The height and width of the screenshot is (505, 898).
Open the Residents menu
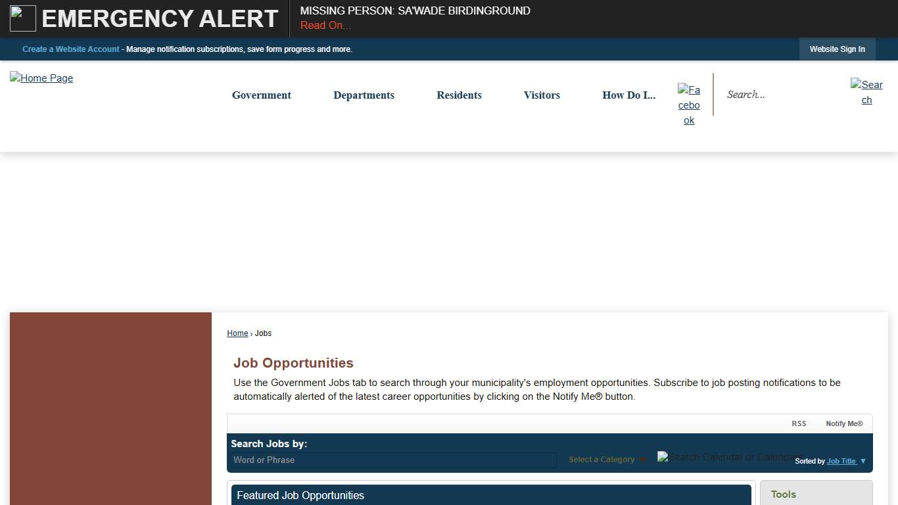coord(459,95)
